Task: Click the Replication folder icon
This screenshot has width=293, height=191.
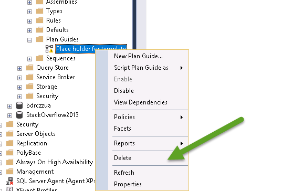Action: [x=10, y=143]
